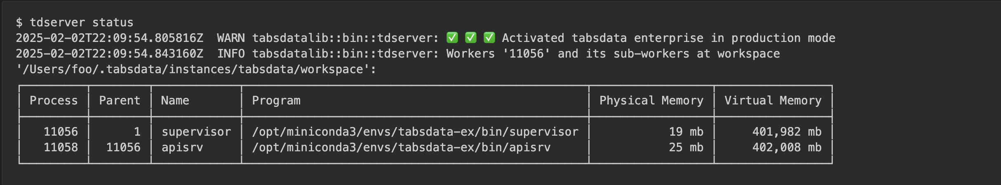Click the 19 mb physical memory value
The width and height of the screenshot is (1001, 185).
[686, 132]
